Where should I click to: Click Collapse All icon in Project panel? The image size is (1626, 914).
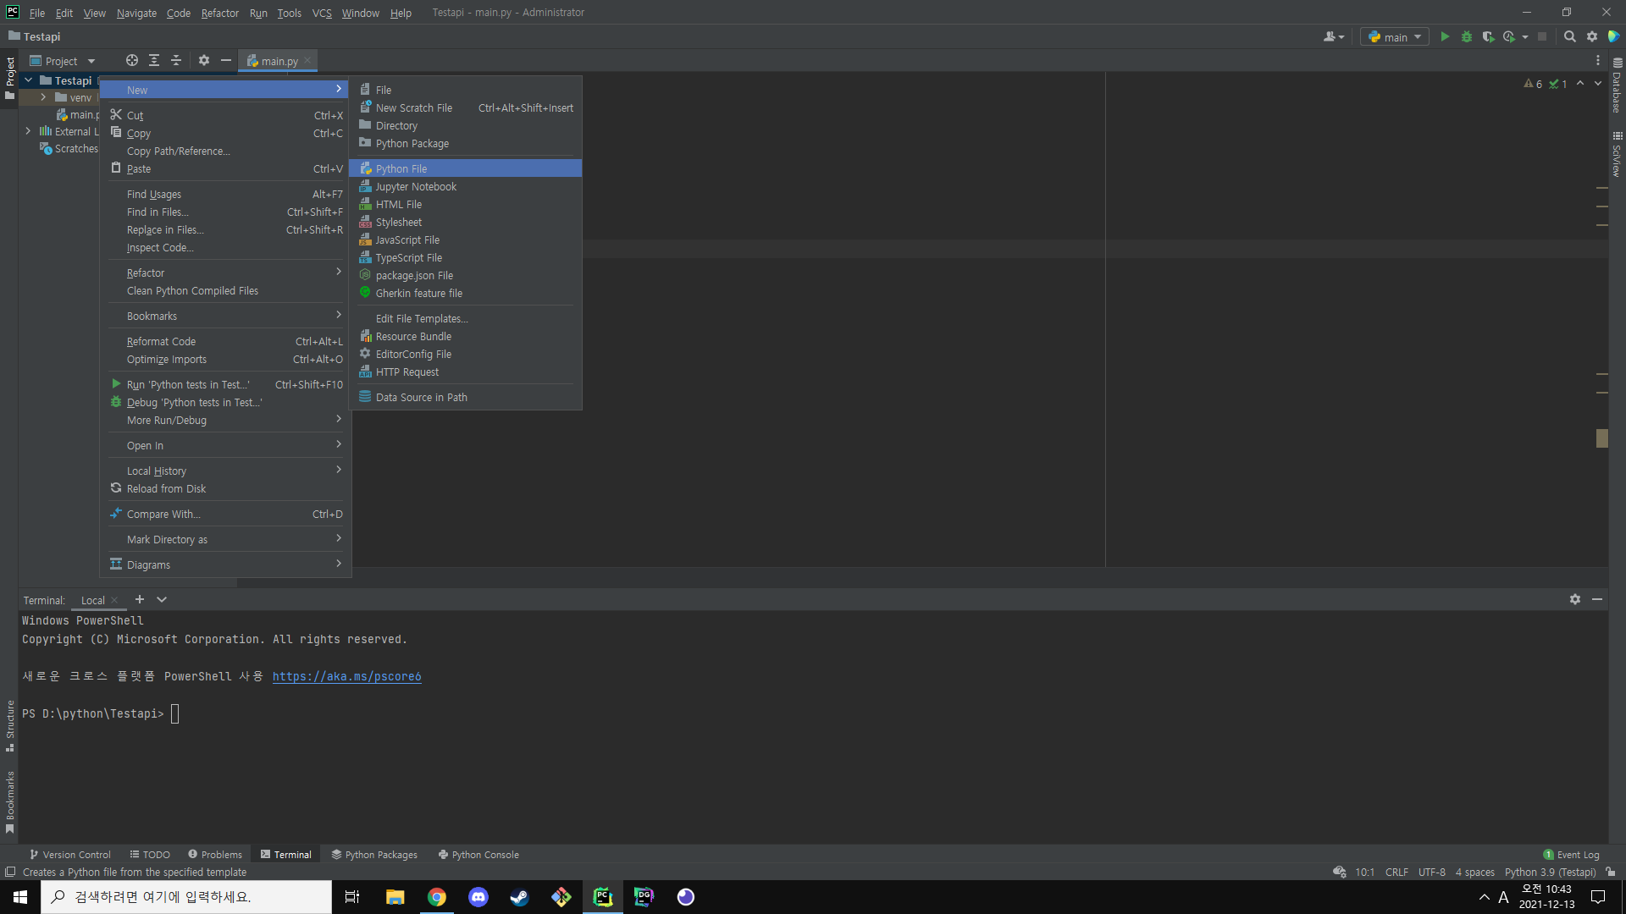(x=176, y=61)
